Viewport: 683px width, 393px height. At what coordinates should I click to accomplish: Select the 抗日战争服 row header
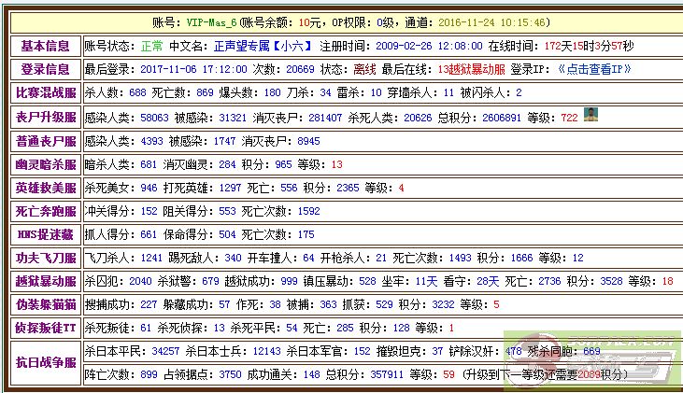tap(46, 363)
